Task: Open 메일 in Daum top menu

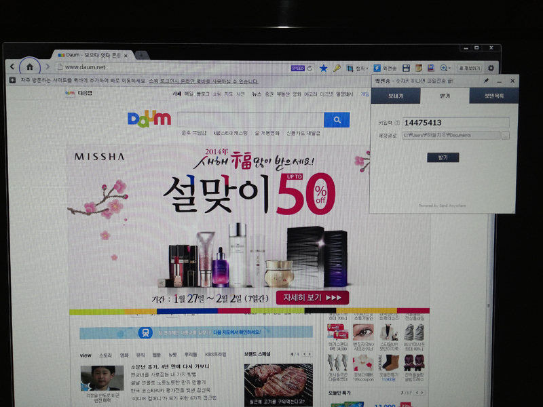Action: pos(189,94)
